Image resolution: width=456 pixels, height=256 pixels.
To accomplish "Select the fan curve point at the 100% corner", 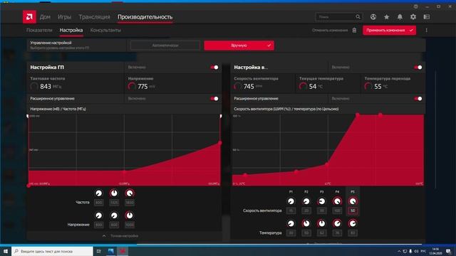I will click(358, 115).
